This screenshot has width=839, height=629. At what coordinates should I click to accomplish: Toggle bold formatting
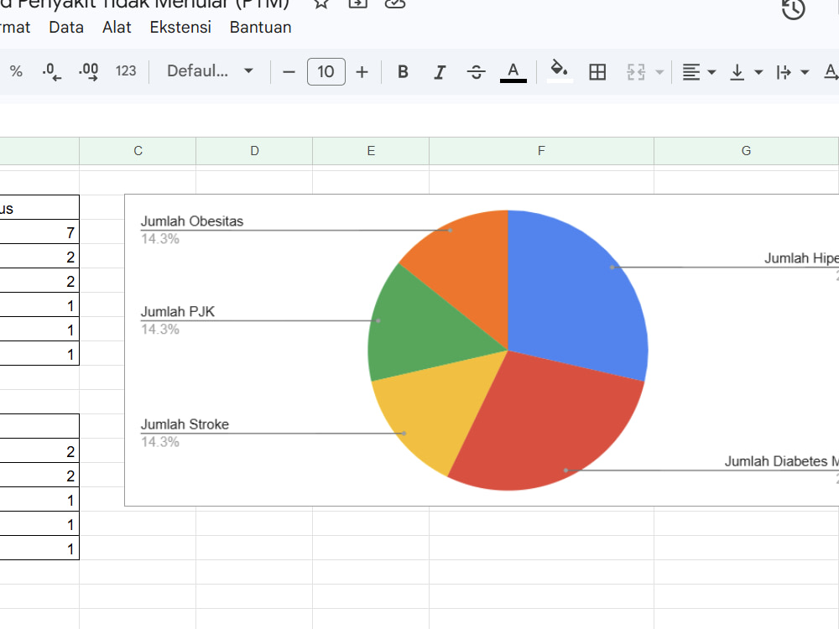click(404, 71)
